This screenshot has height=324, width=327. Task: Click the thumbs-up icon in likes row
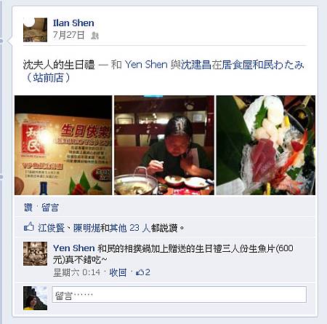pos(29,227)
